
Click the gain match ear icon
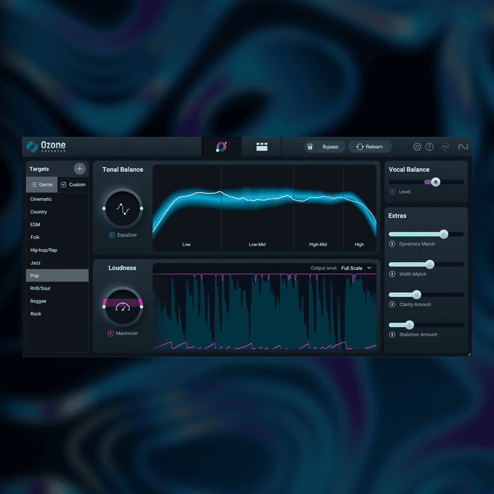(310, 147)
